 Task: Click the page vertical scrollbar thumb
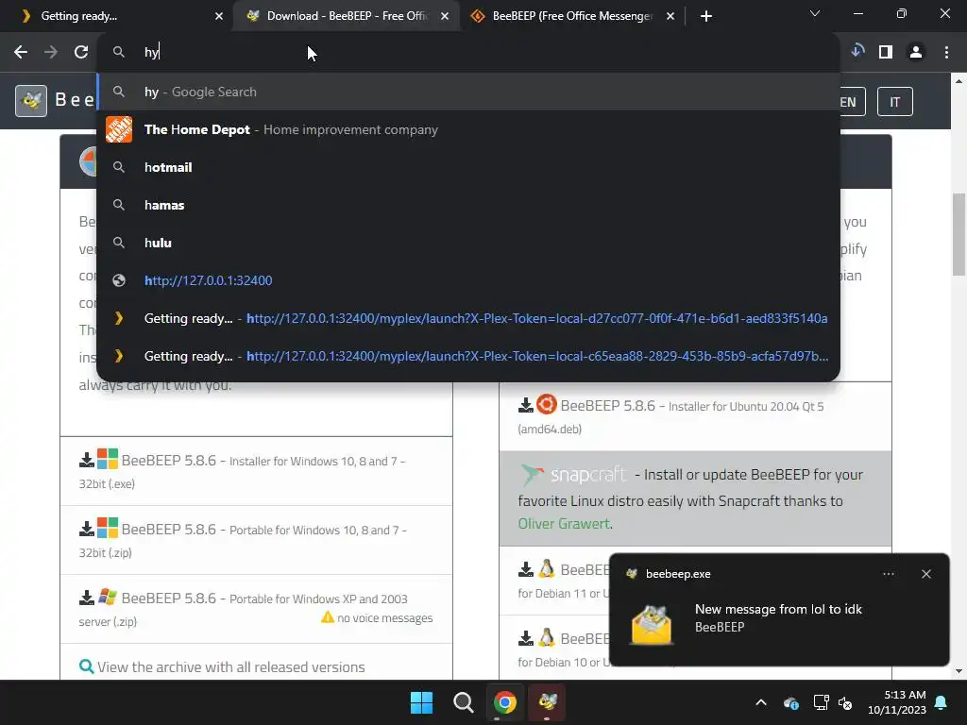pyautogui.click(x=959, y=234)
